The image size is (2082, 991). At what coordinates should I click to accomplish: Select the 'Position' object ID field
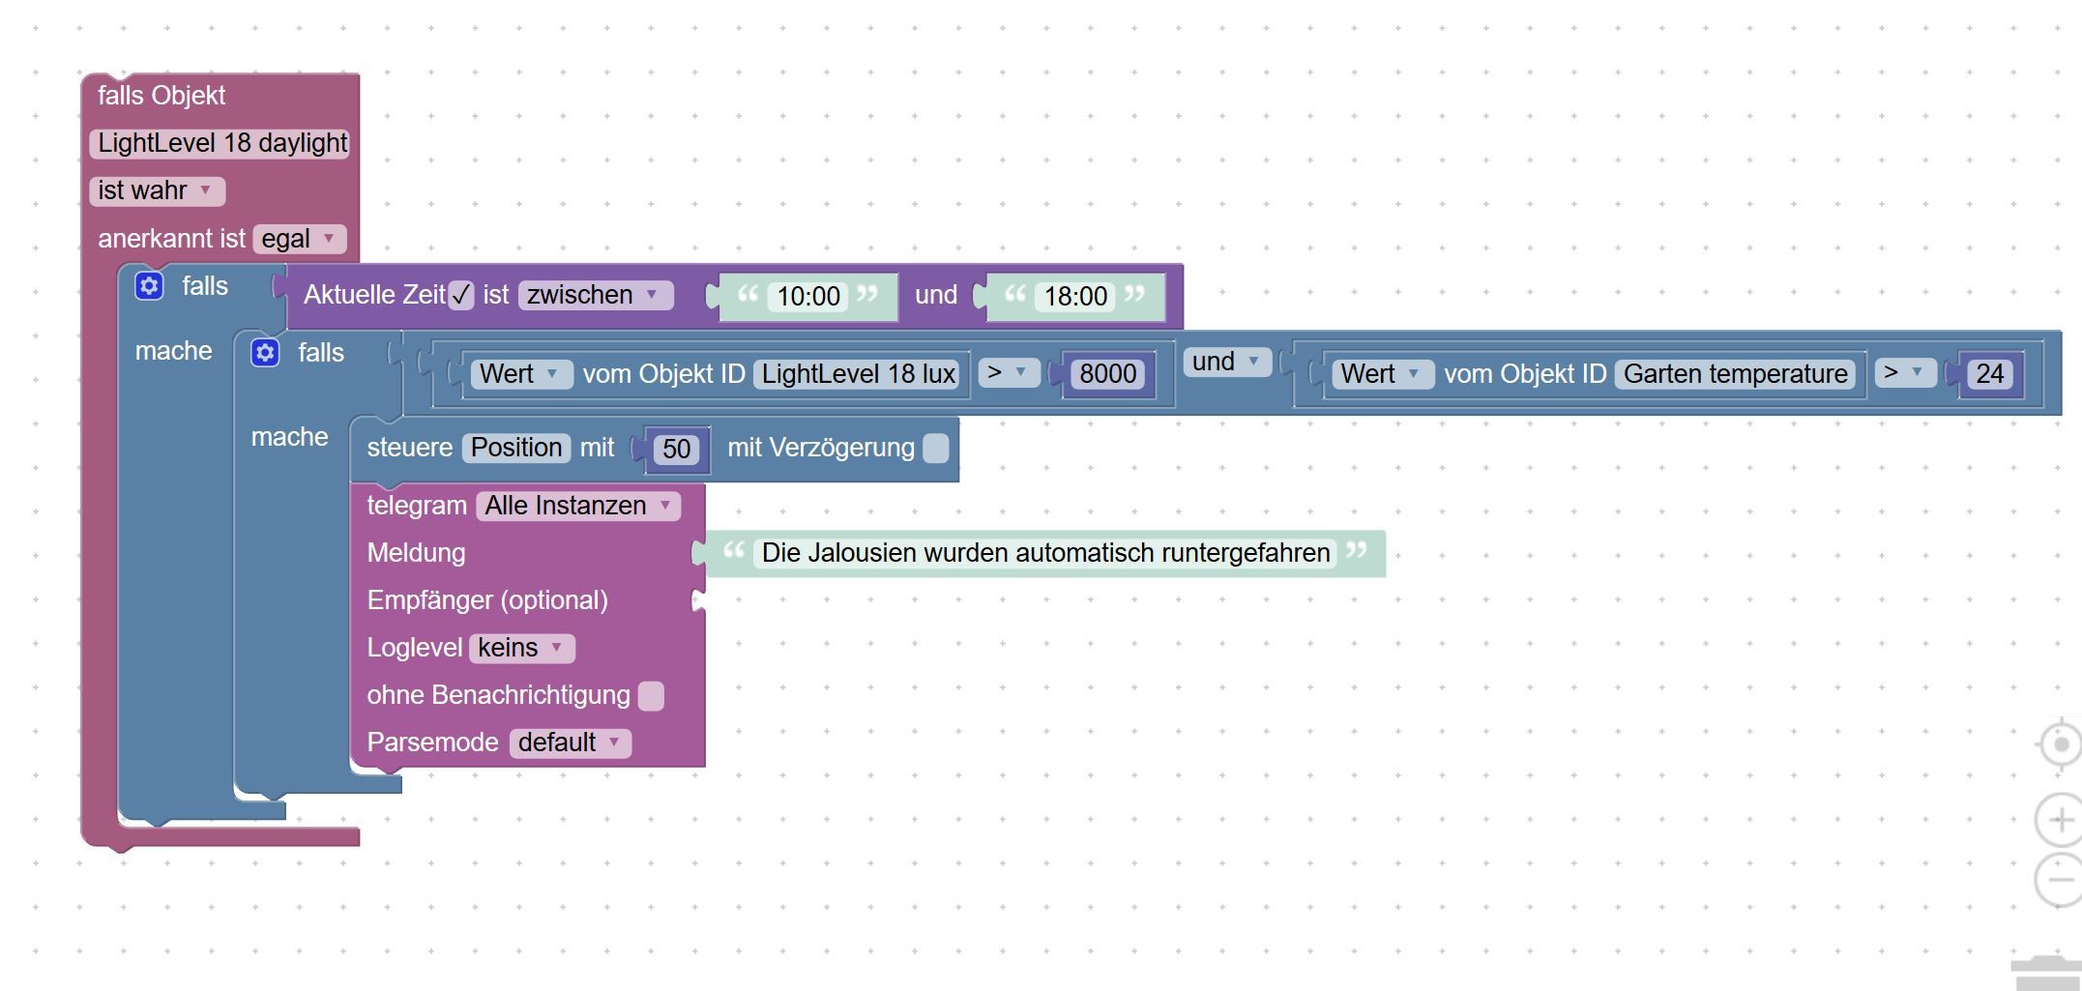pos(516,448)
